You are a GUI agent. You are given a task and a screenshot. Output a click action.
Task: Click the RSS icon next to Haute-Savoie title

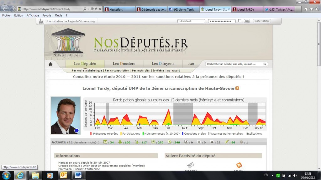pyautogui.click(x=237, y=88)
